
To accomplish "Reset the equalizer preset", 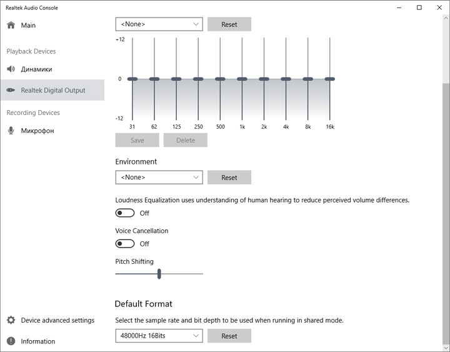I will pyautogui.click(x=229, y=24).
